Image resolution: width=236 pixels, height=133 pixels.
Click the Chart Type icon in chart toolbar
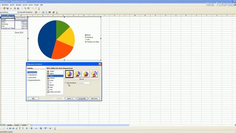tap(36, 12)
